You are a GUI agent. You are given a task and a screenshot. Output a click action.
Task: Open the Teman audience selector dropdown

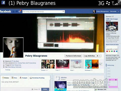click(36, 89)
